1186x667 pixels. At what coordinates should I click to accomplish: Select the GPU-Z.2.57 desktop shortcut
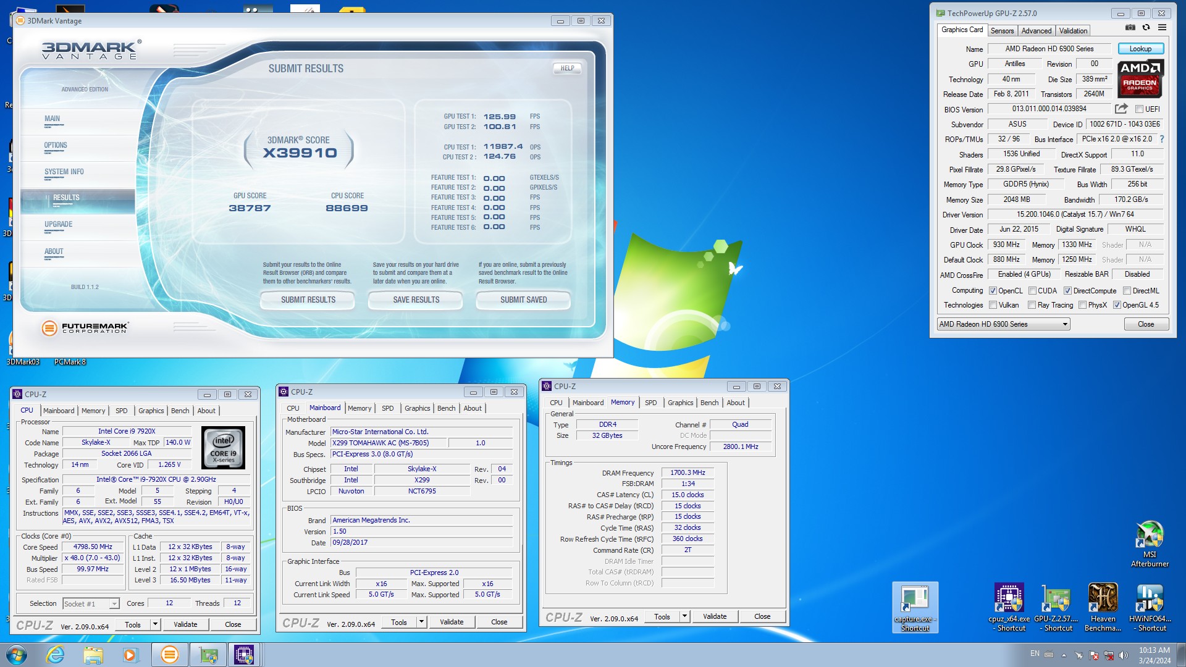point(1056,608)
